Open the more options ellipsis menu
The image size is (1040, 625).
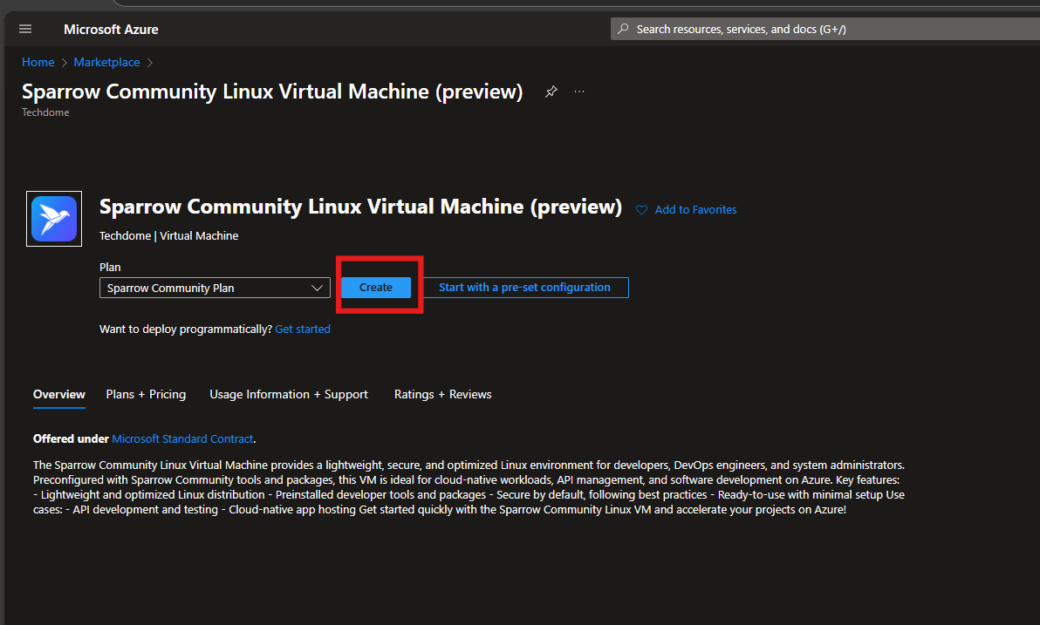pyautogui.click(x=579, y=92)
